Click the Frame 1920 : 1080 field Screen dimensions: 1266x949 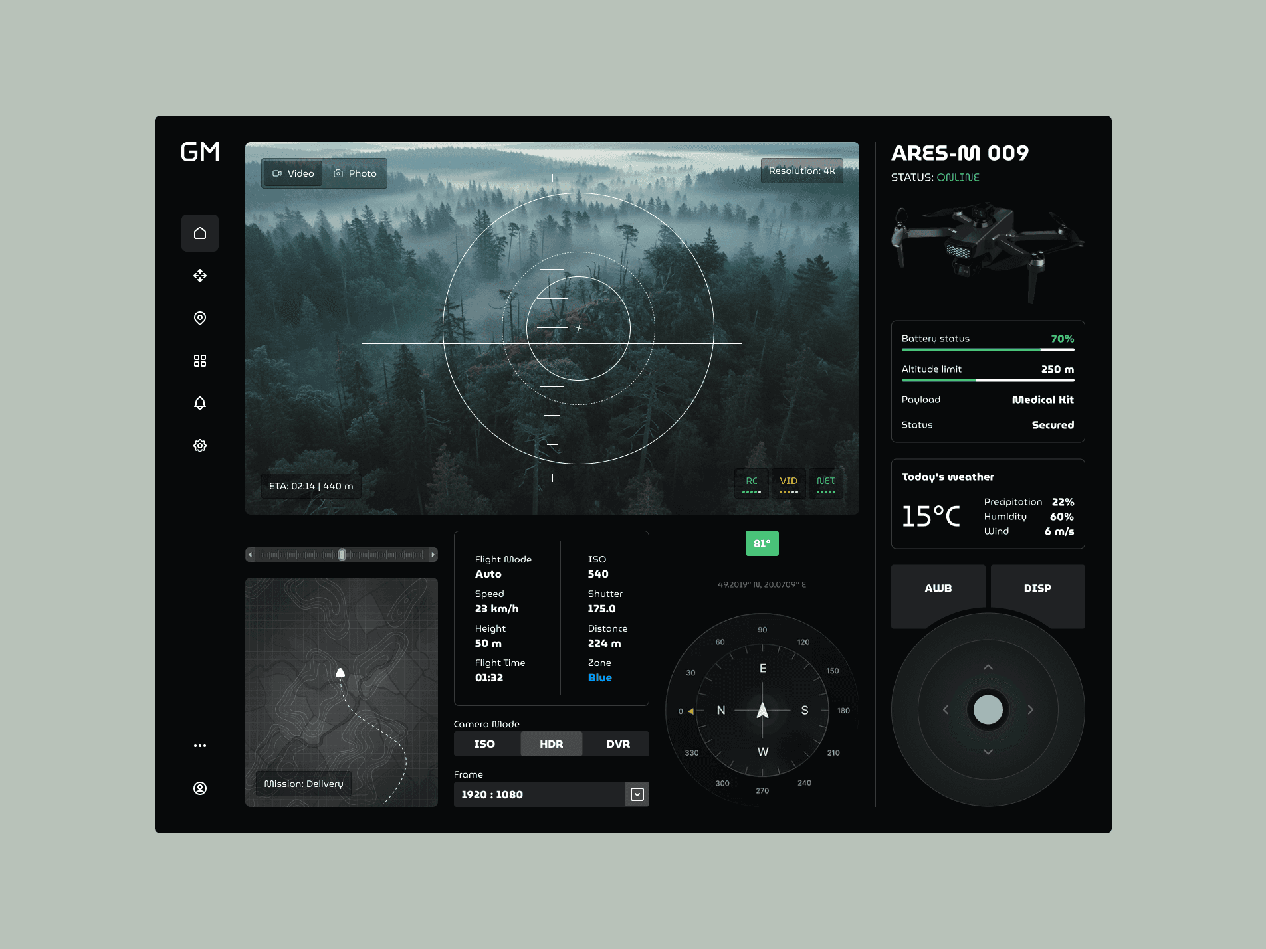coord(552,794)
